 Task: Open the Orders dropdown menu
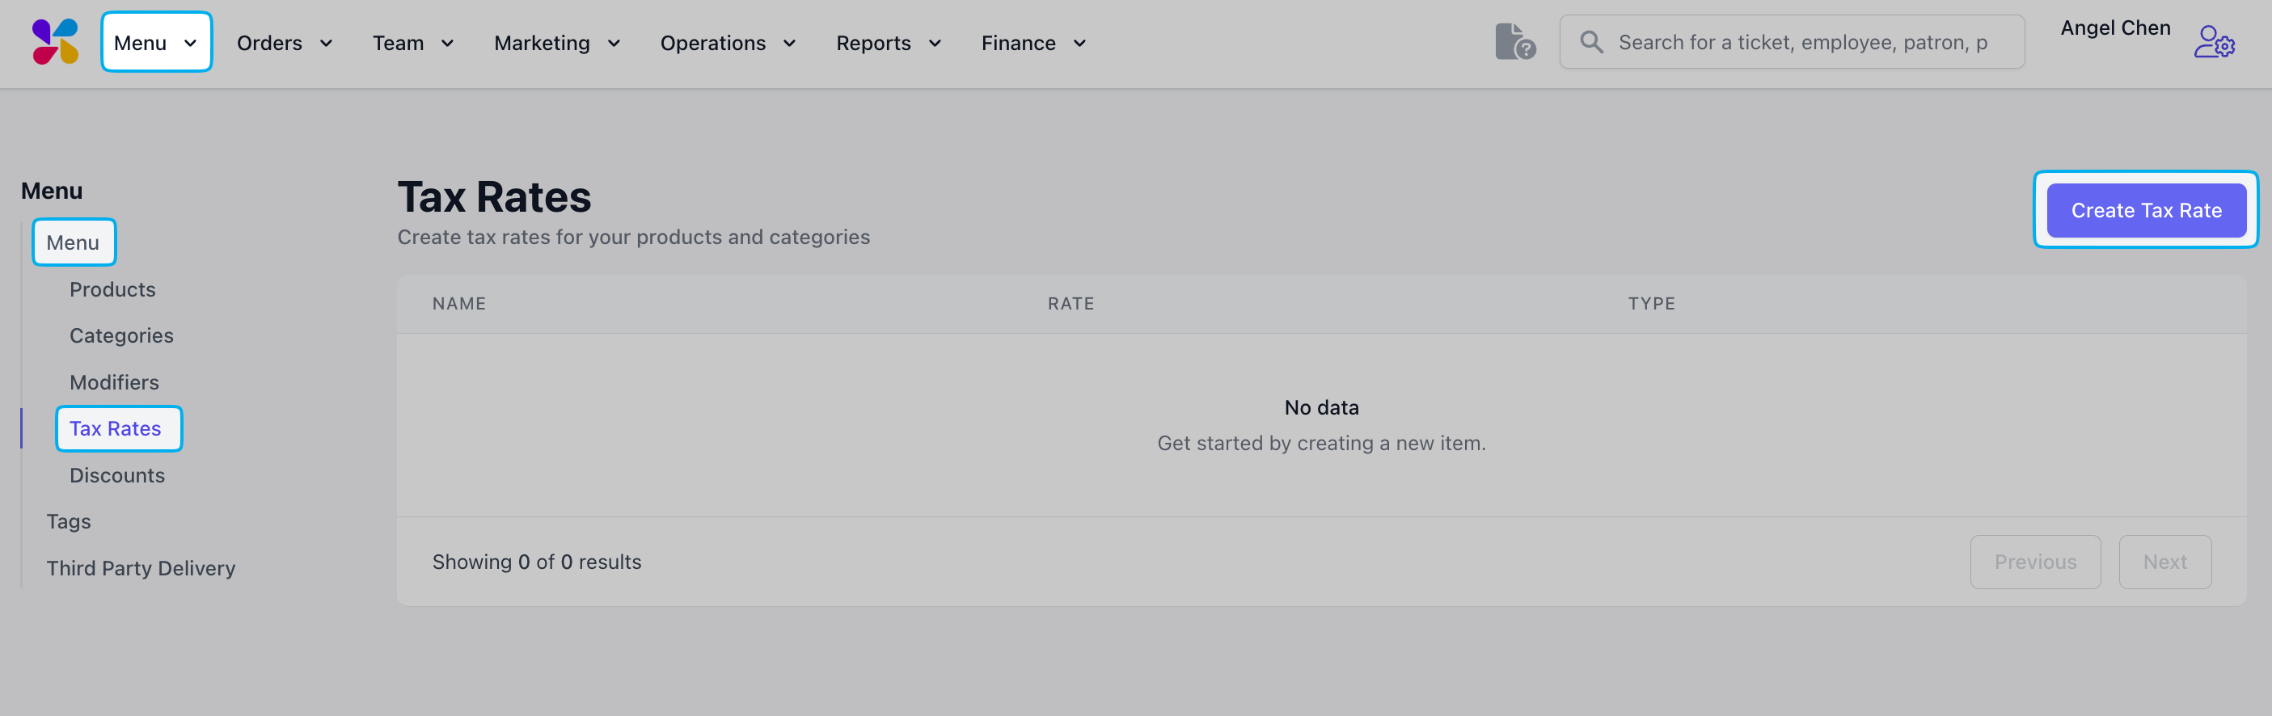click(284, 43)
